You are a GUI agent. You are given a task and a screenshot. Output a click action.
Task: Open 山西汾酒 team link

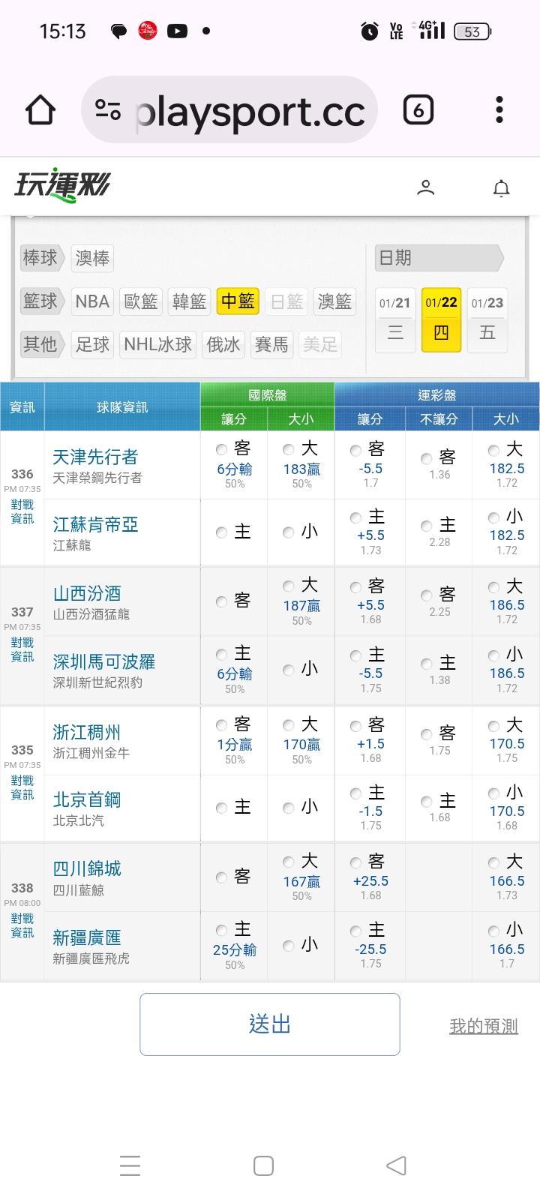coord(87,593)
